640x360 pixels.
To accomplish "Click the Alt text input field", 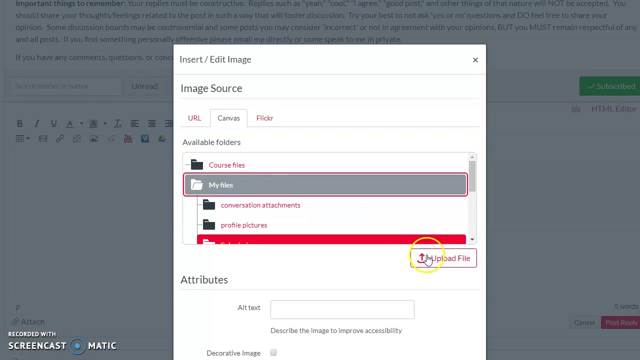I will (x=342, y=309).
